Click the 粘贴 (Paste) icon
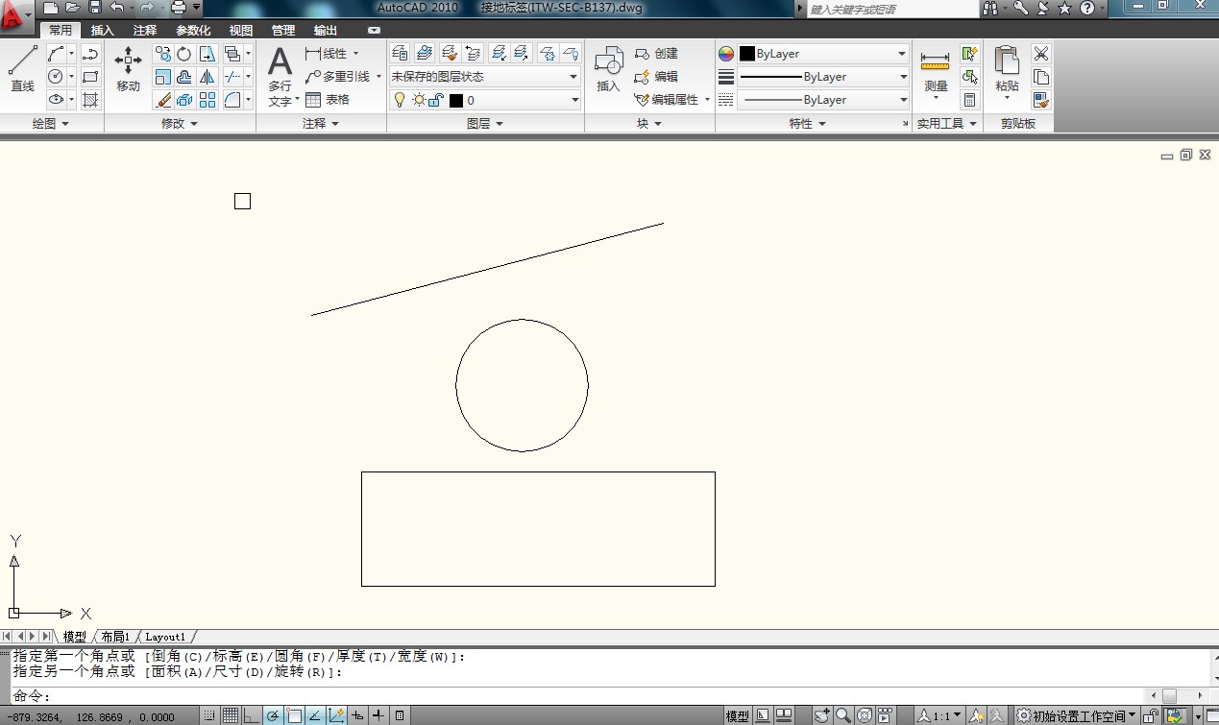The image size is (1219, 725). (x=1006, y=67)
